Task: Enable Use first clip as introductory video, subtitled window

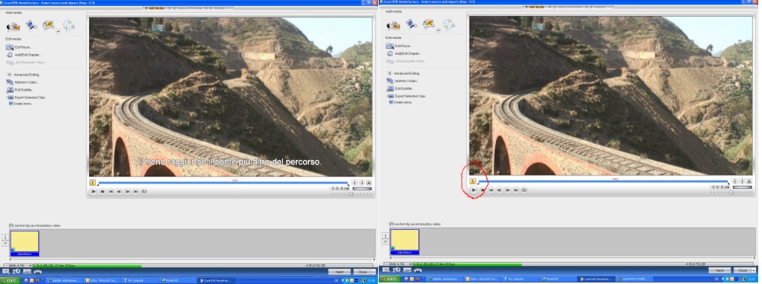Action: click(x=11, y=225)
